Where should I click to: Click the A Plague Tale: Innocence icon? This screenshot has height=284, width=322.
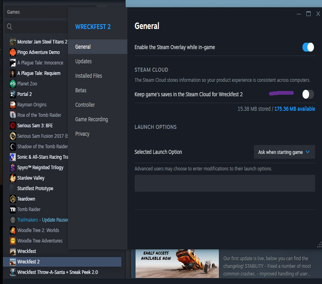(x=13, y=63)
